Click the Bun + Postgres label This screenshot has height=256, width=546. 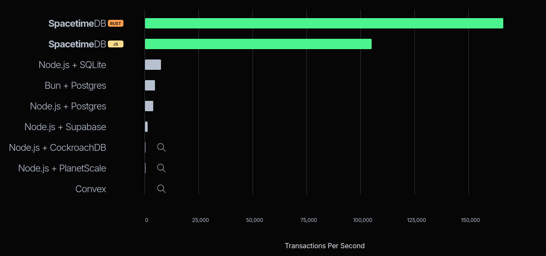coord(75,85)
